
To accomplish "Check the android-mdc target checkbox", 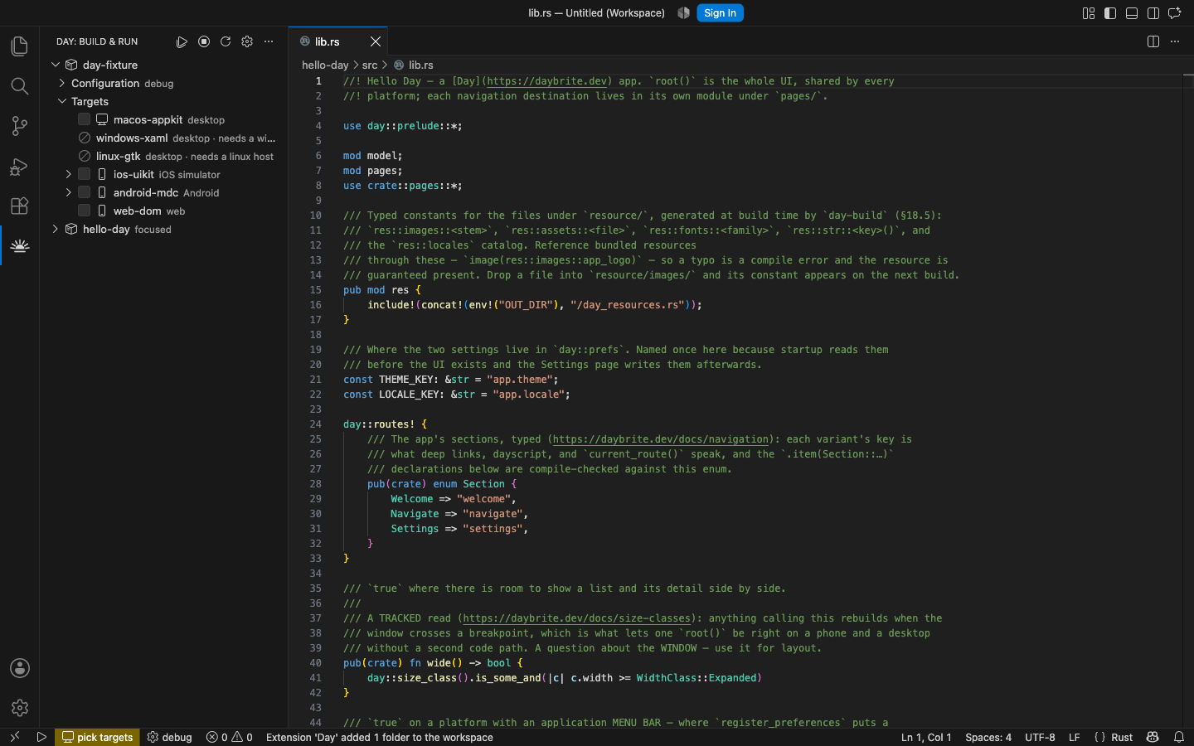I will [x=85, y=192].
